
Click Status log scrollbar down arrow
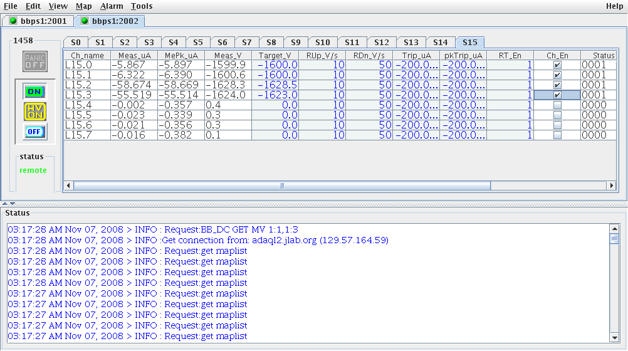[x=614, y=338]
